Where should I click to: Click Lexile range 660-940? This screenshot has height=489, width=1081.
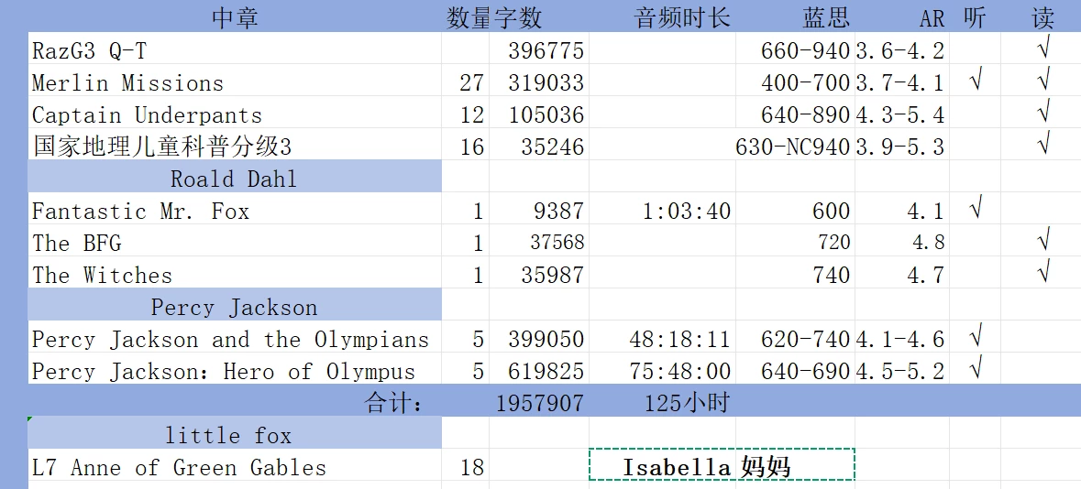tap(796, 49)
